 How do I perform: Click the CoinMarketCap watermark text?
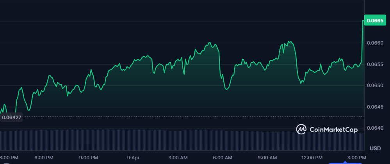pos(333,129)
